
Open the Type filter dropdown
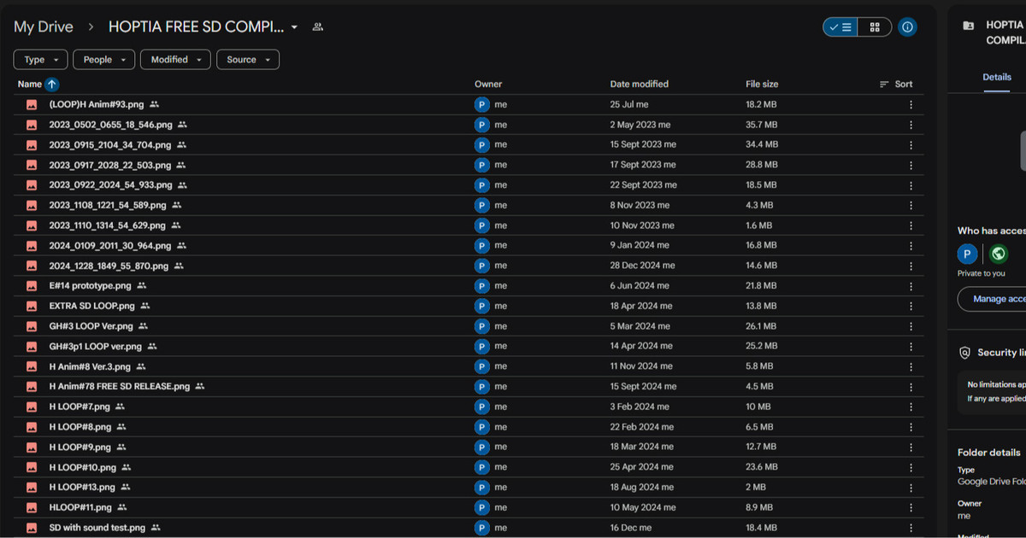tap(40, 60)
